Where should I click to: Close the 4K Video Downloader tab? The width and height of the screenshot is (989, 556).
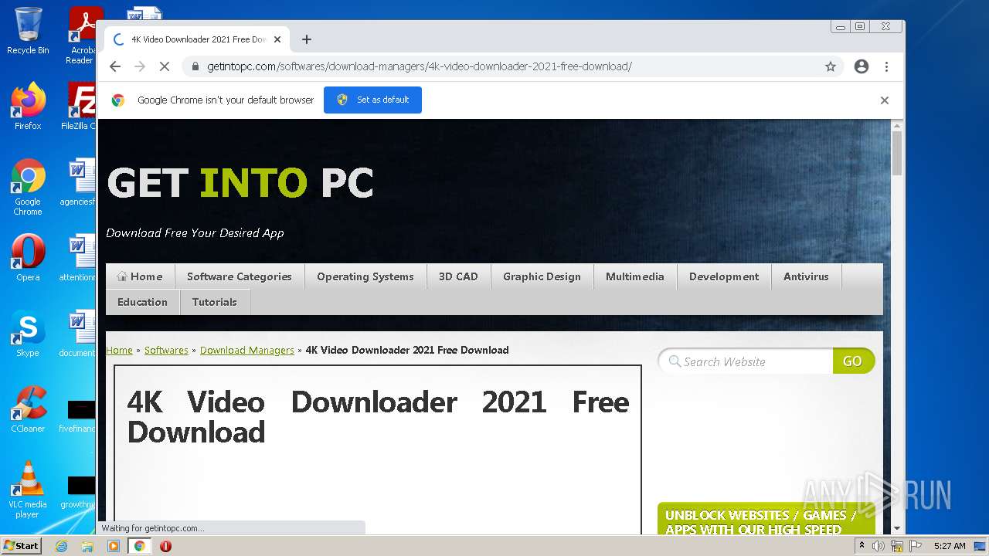coord(277,39)
